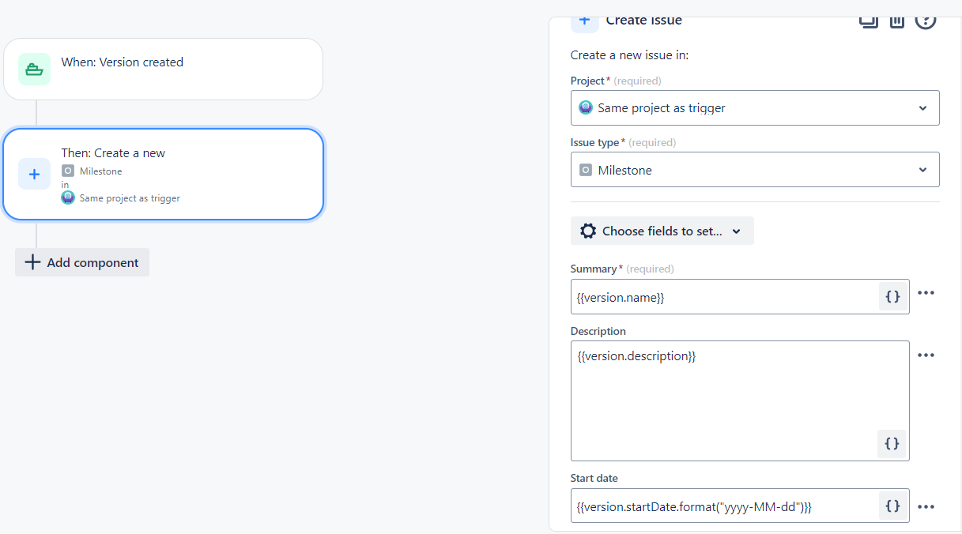Viewport: 962px width, 534px height.
Task: Select the Then: Create a new action card
Action: [164, 174]
